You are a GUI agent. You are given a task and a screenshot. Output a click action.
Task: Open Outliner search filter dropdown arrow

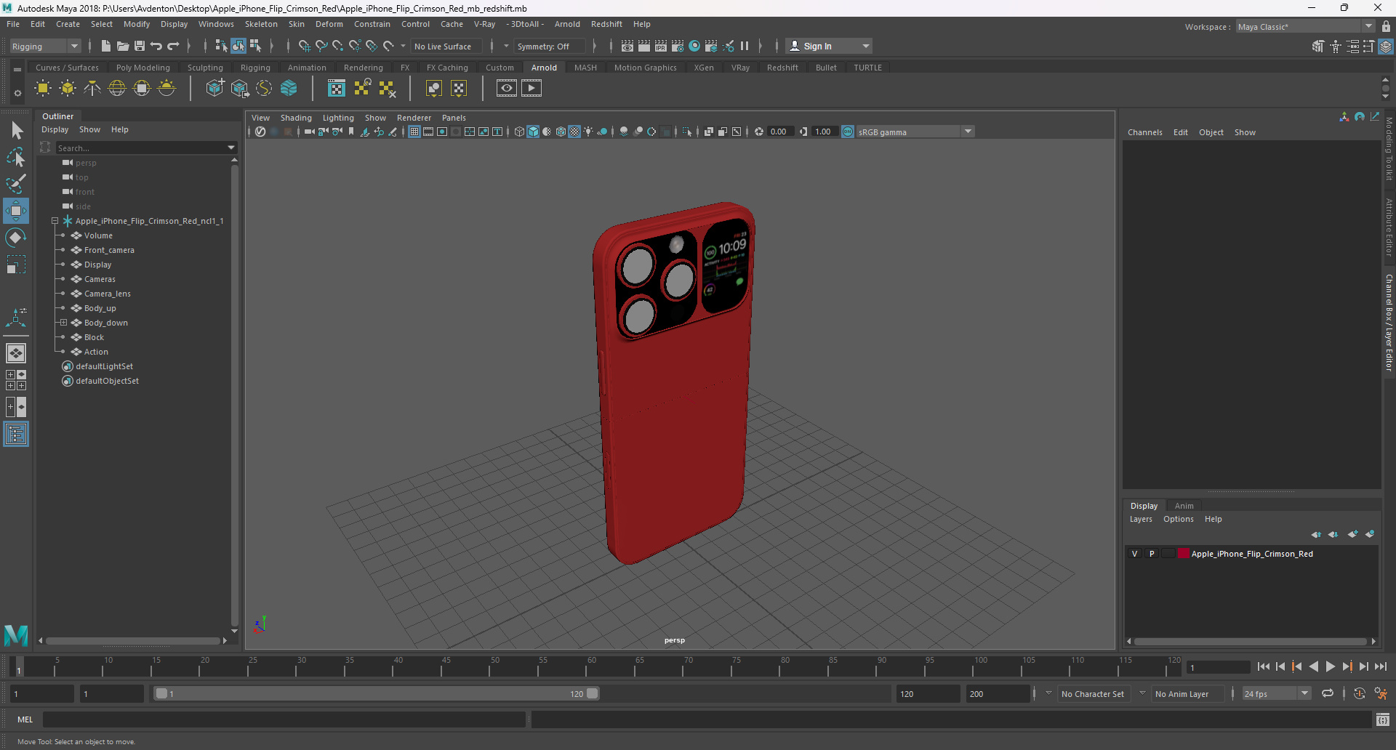tap(231, 148)
